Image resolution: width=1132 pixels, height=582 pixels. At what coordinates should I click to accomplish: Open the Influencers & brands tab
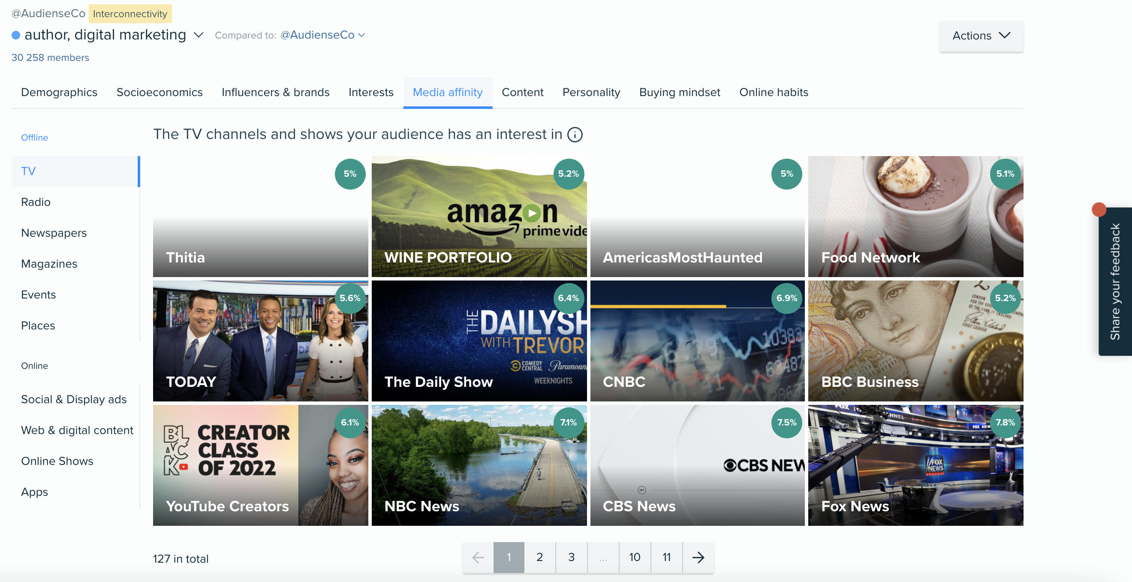click(x=276, y=92)
